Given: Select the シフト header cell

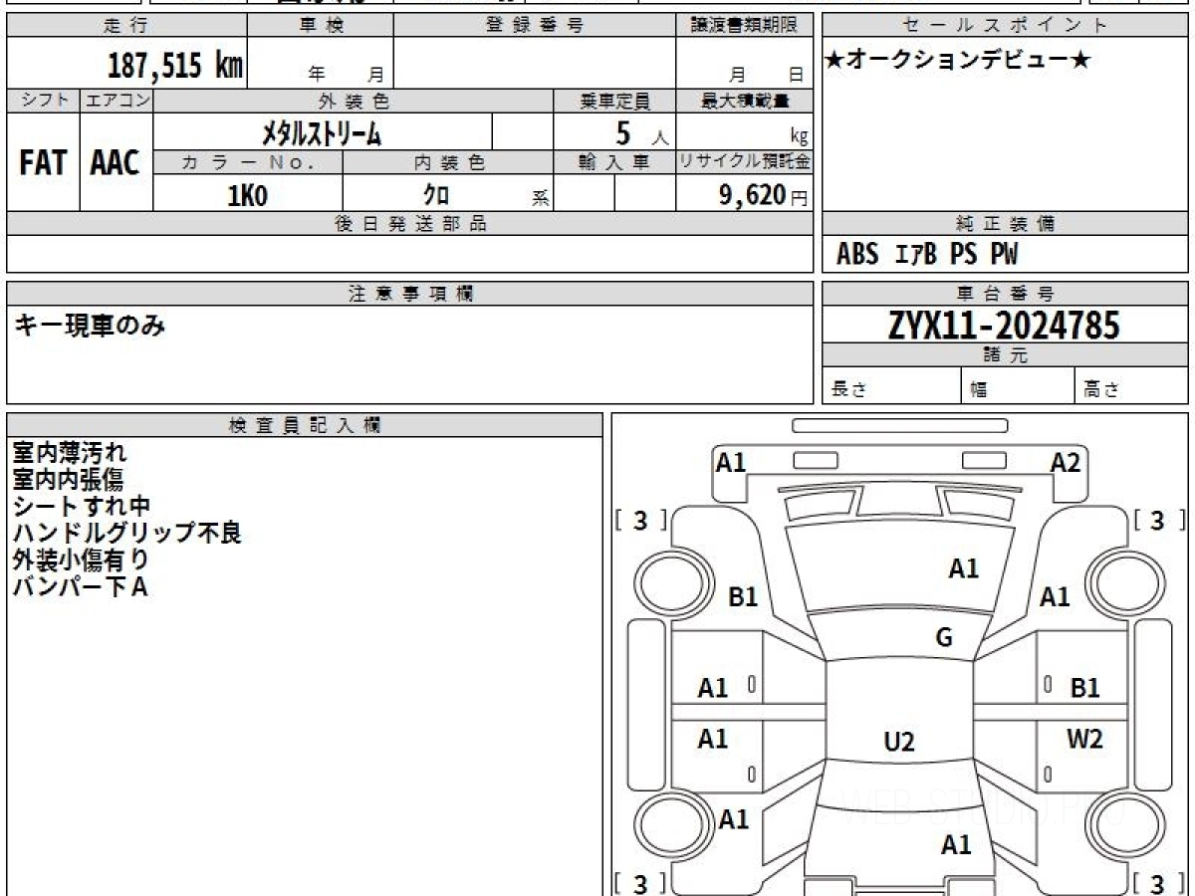Looking at the screenshot, I should point(43,101).
